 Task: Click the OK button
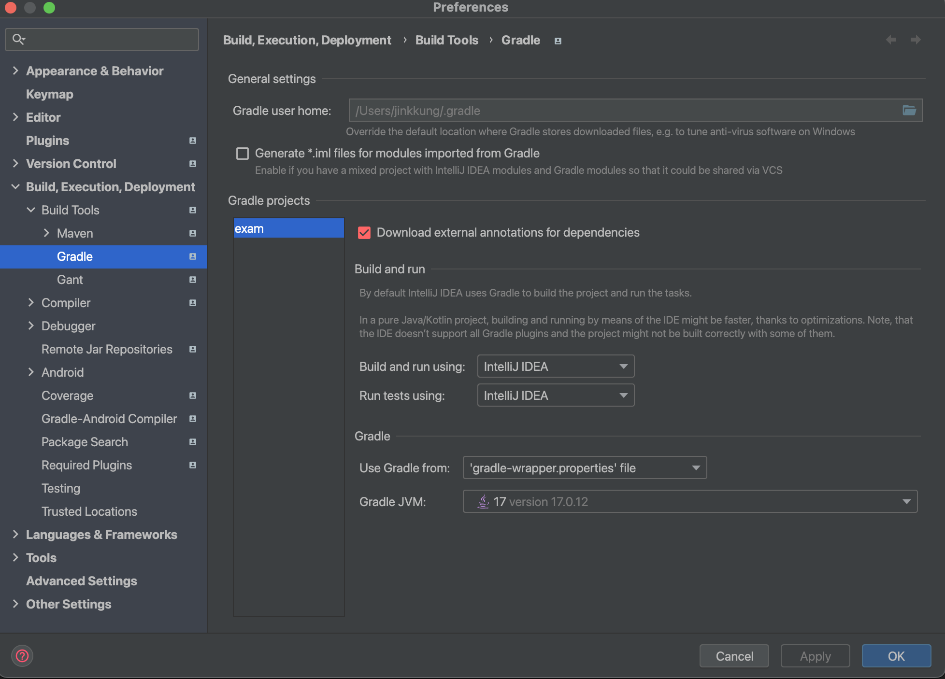tap(896, 656)
